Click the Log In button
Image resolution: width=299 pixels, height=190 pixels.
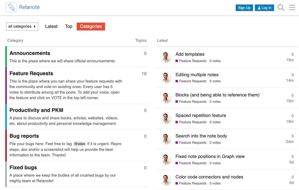[x=264, y=8]
